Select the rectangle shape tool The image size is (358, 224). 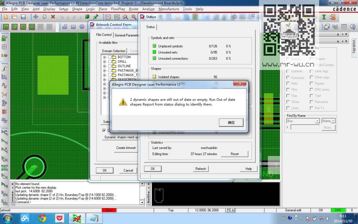(73, 27)
